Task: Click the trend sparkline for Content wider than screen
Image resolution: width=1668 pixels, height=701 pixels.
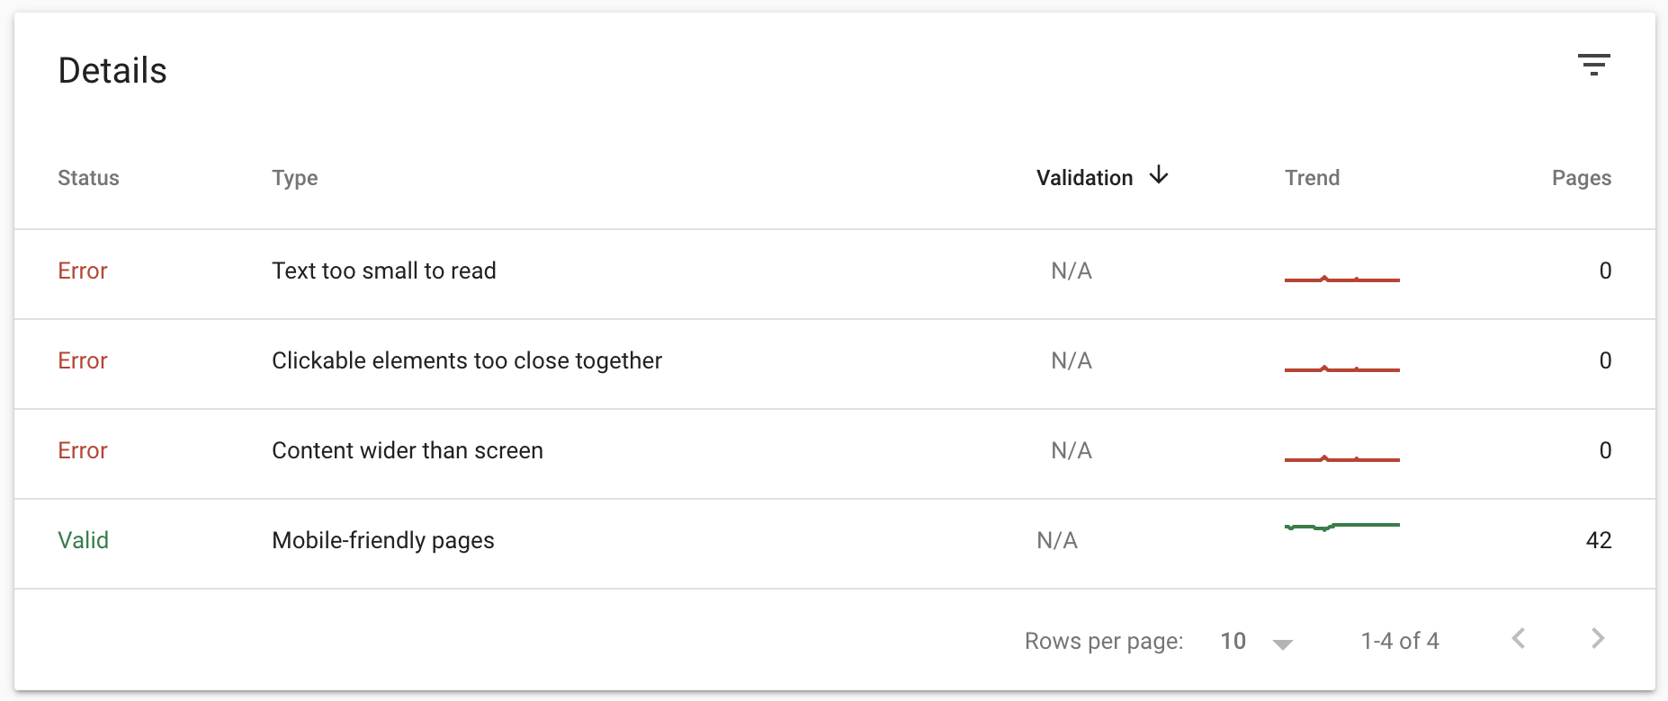Action: click(1341, 457)
